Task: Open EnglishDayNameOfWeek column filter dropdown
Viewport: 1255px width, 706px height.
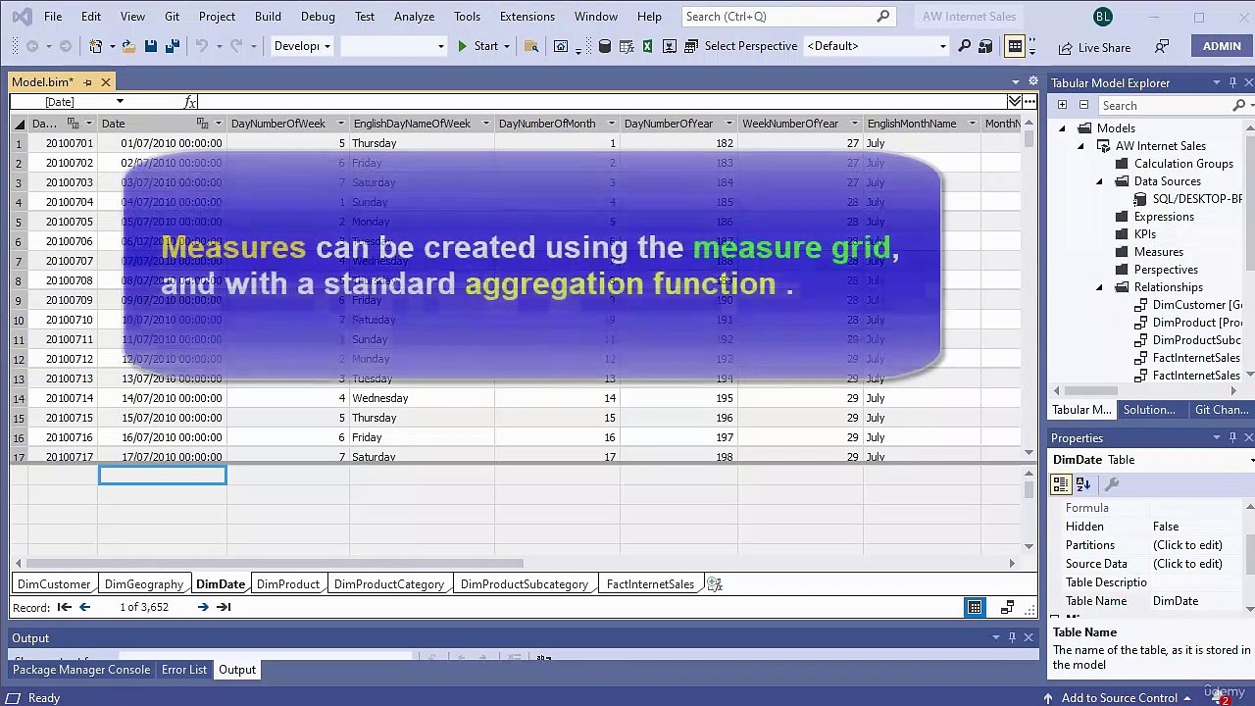Action: 486,124
